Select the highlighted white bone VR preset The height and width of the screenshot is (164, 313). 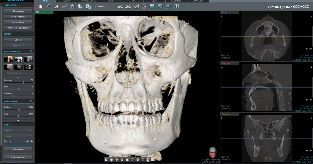[x=18, y=59]
